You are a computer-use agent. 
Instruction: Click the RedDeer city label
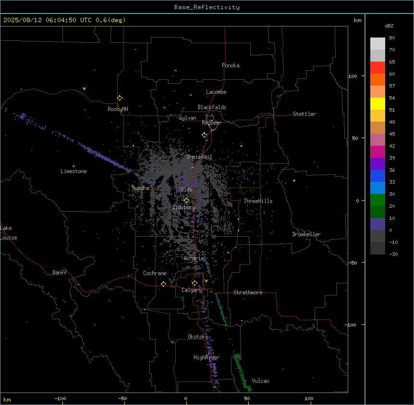[211, 123]
